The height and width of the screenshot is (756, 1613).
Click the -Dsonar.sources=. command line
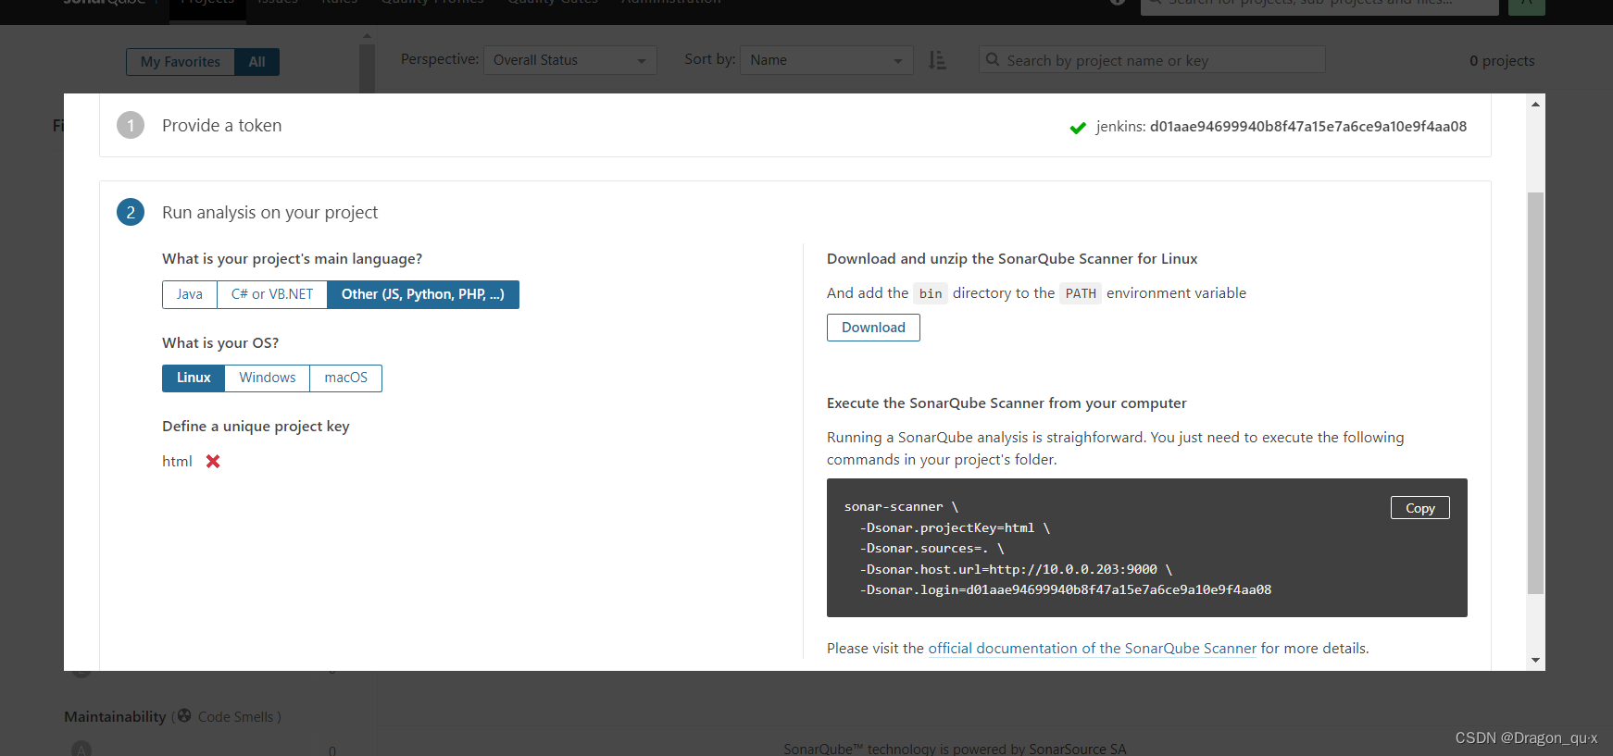932,548
